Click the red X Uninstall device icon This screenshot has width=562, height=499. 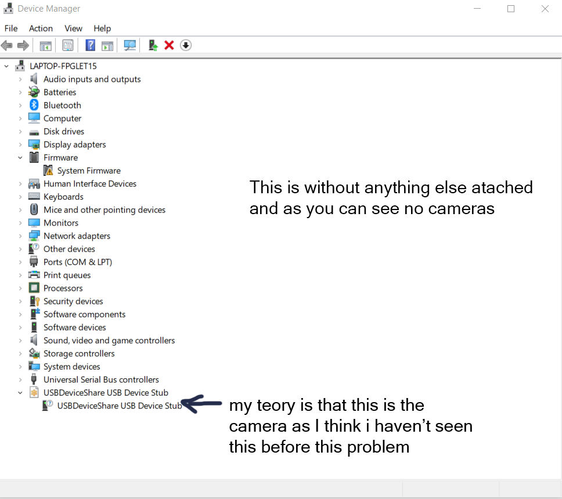pos(169,45)
